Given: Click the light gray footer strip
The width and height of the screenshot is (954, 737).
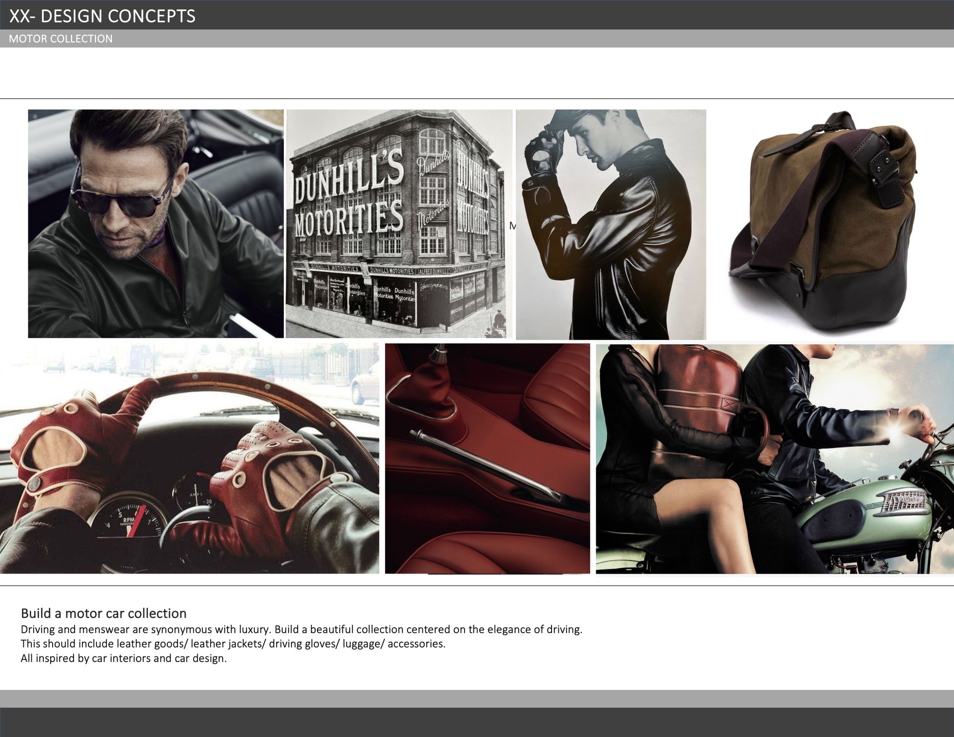Looking at the screenshot, I should point(477,698).
